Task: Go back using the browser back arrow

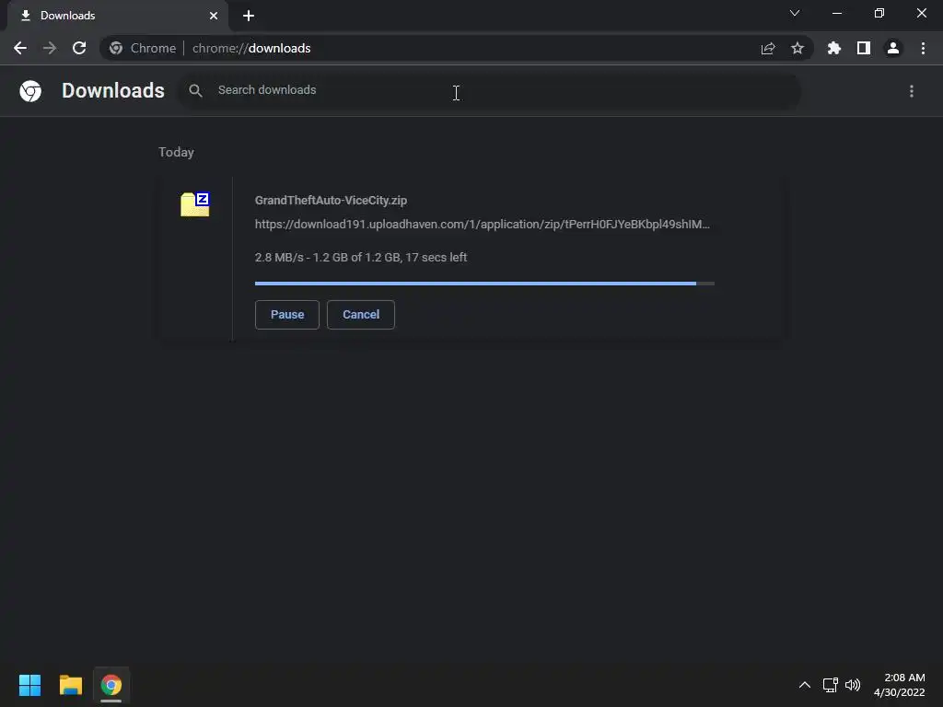Action: (x=20, y=48)
